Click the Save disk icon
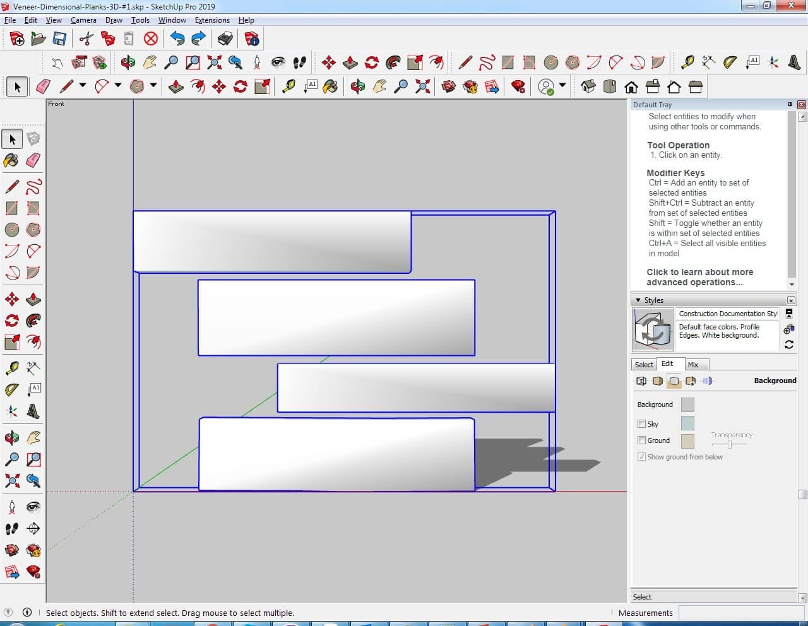 (59, 39)
